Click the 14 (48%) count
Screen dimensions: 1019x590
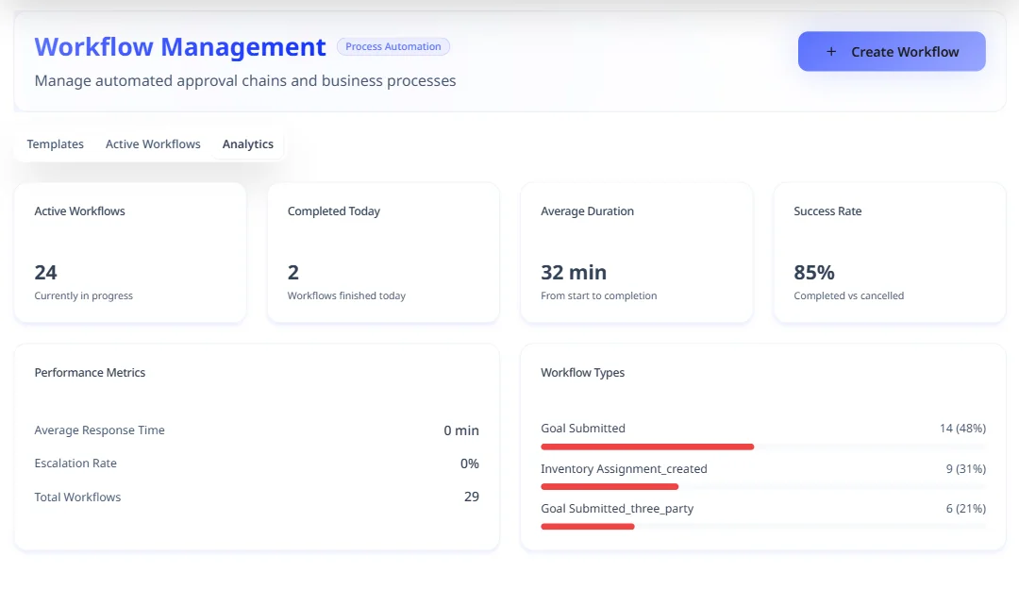tap(962, 428)
